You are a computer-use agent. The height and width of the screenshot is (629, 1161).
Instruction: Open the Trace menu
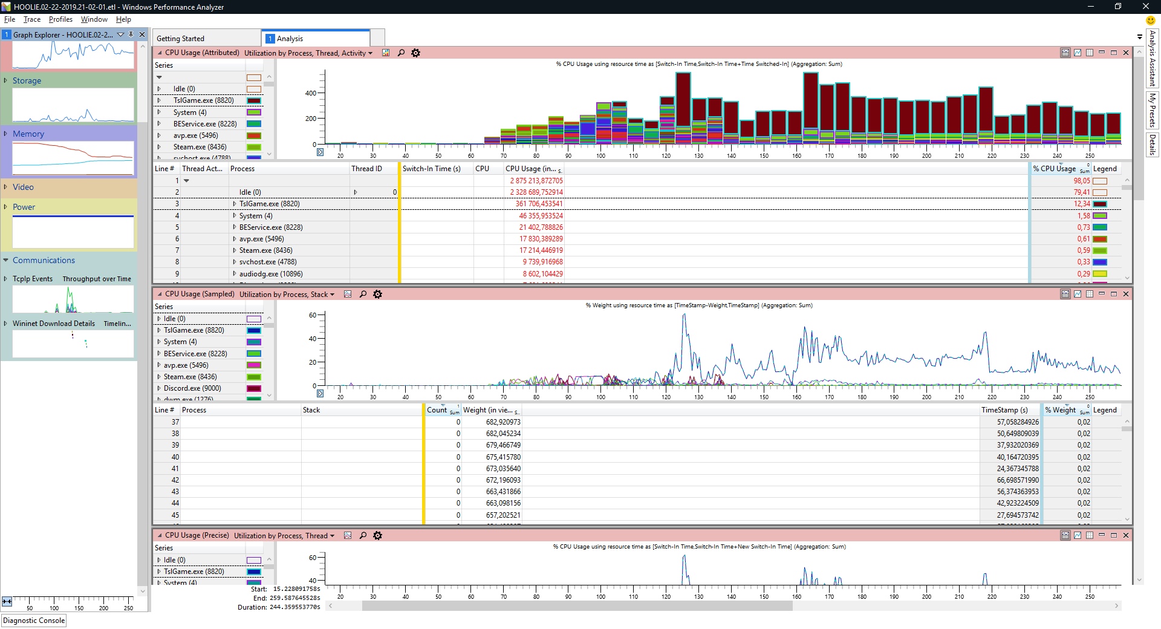32,19
